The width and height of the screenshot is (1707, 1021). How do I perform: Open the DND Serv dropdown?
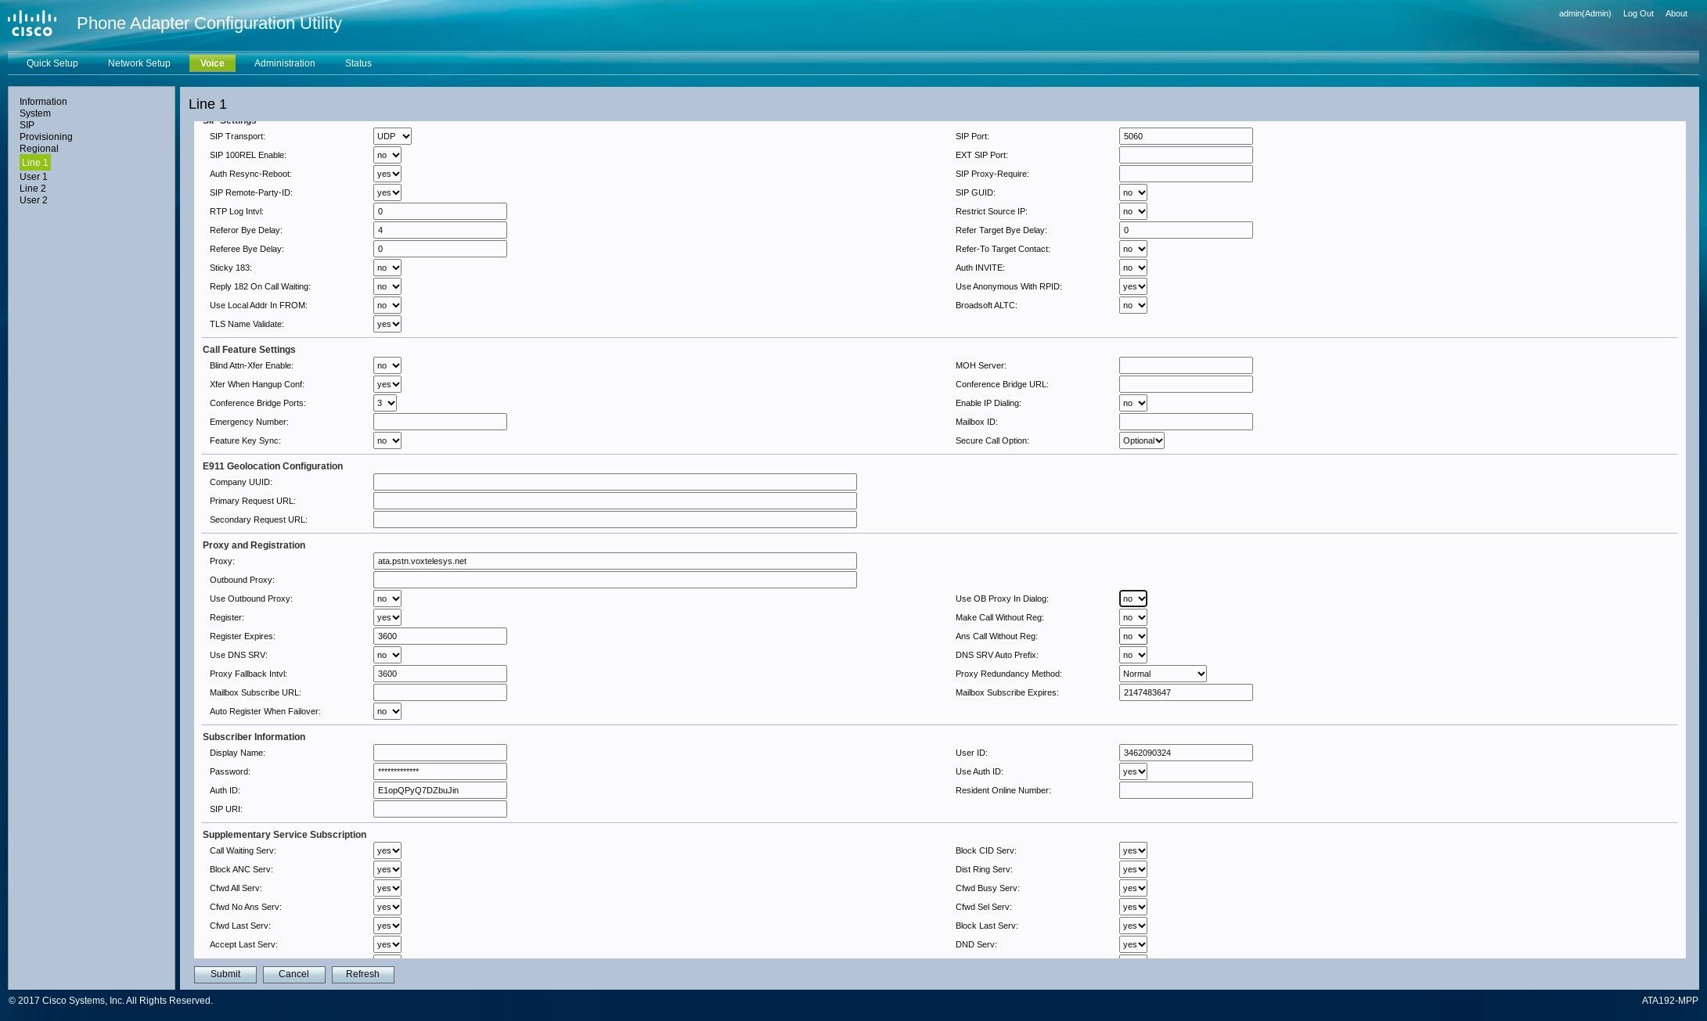1133,944
